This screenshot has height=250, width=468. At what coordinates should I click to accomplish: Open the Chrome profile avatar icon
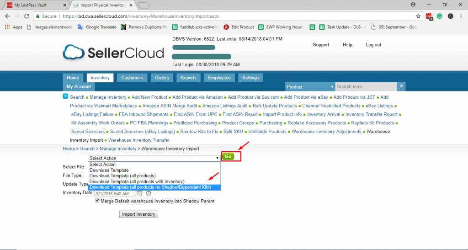coord(413,5)
